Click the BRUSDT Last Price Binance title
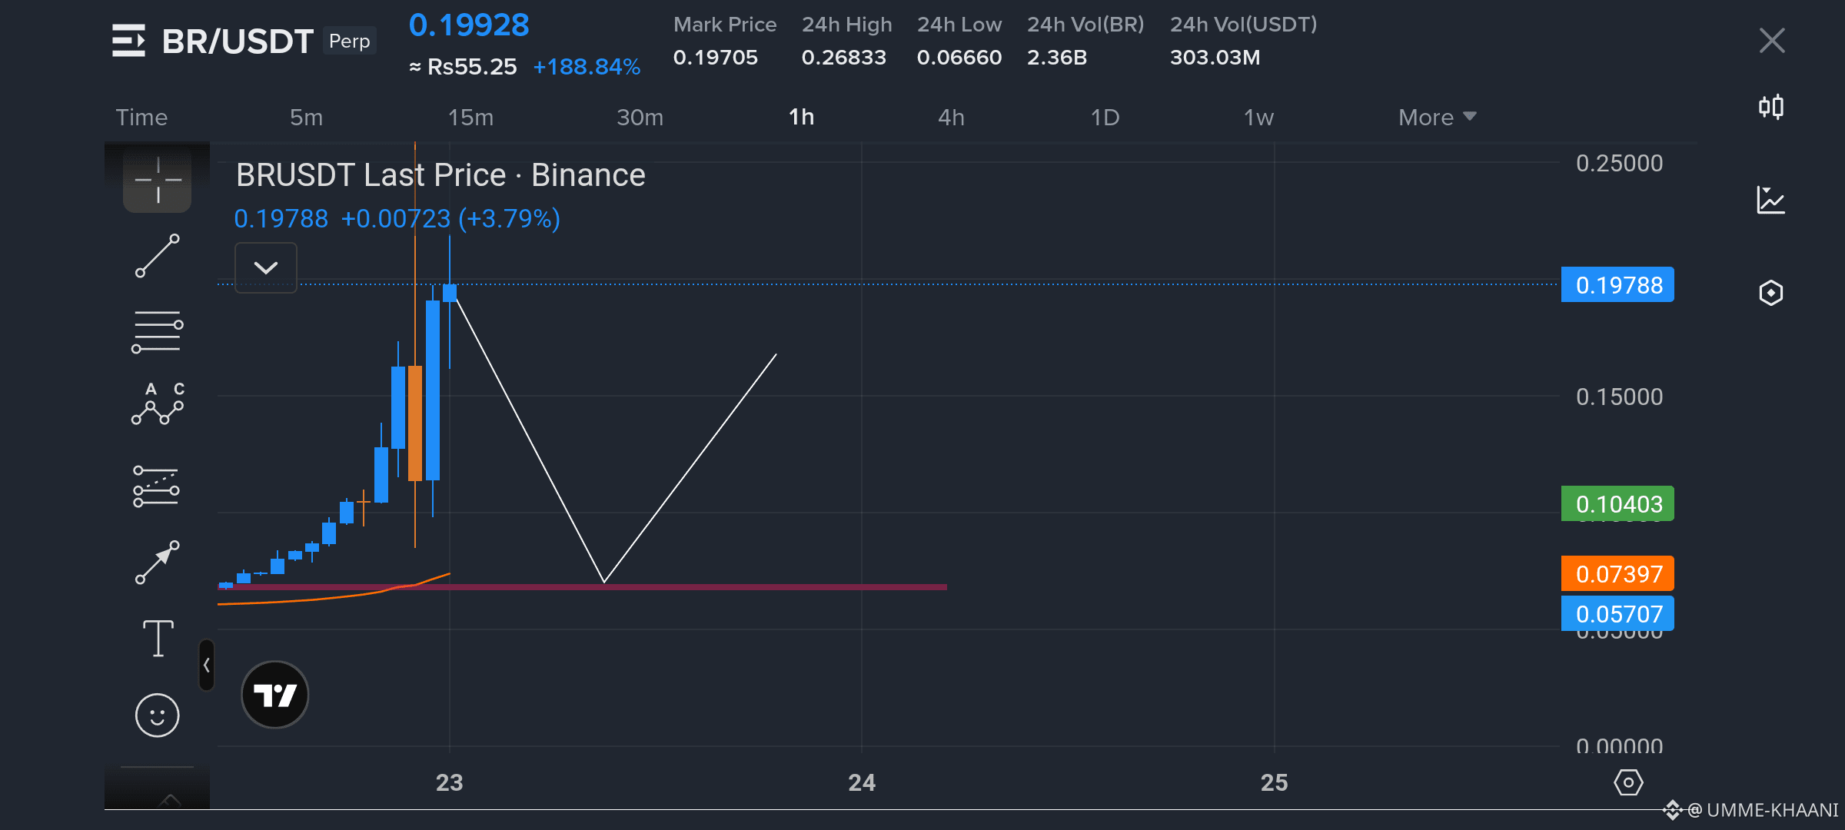 pos(440,175)
